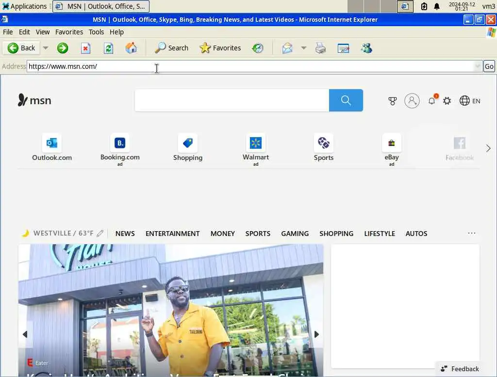This screenshot has height=377, width=497.
Task: Switch to the NEWS tab
Action: [125, 234]
